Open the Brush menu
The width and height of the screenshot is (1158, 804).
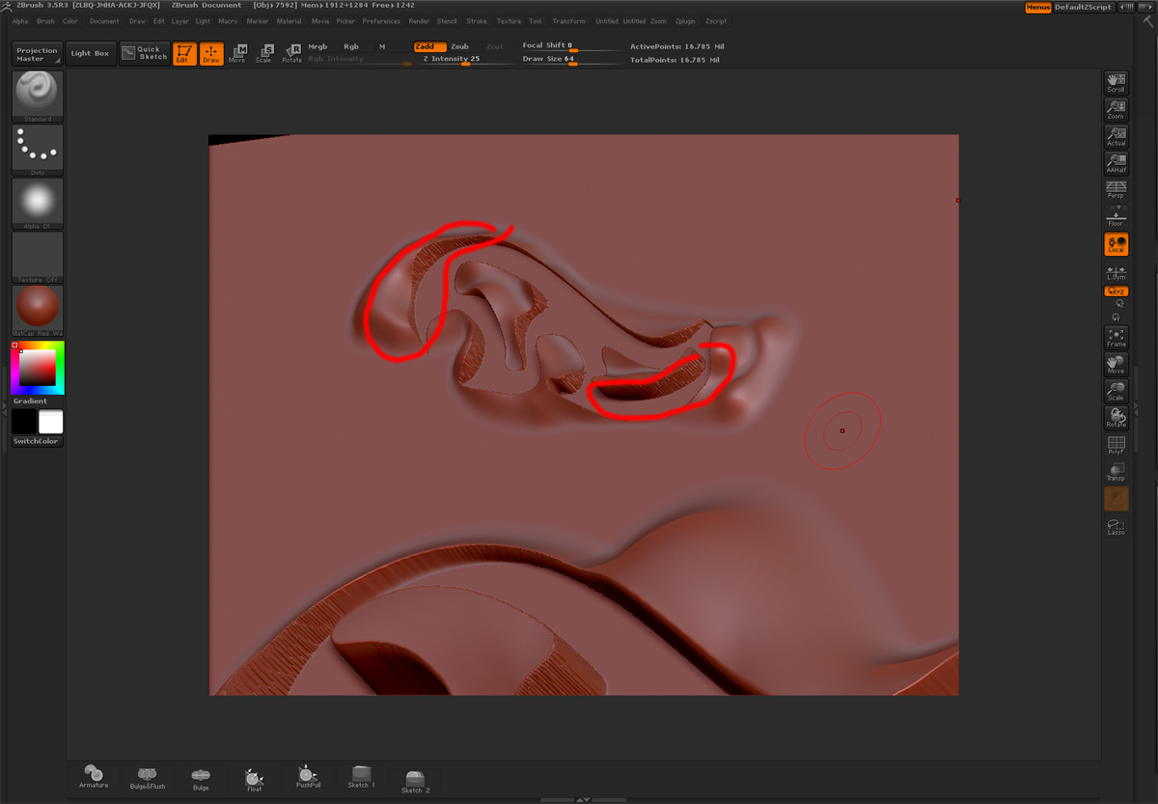click(45, 21)
